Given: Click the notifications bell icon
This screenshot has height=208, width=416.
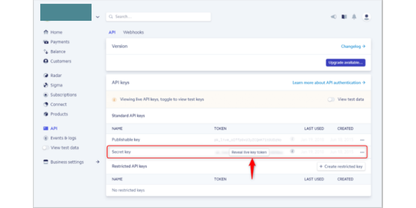Looking at the screenshot, I should pyautogui.click(x=354, y=17).
